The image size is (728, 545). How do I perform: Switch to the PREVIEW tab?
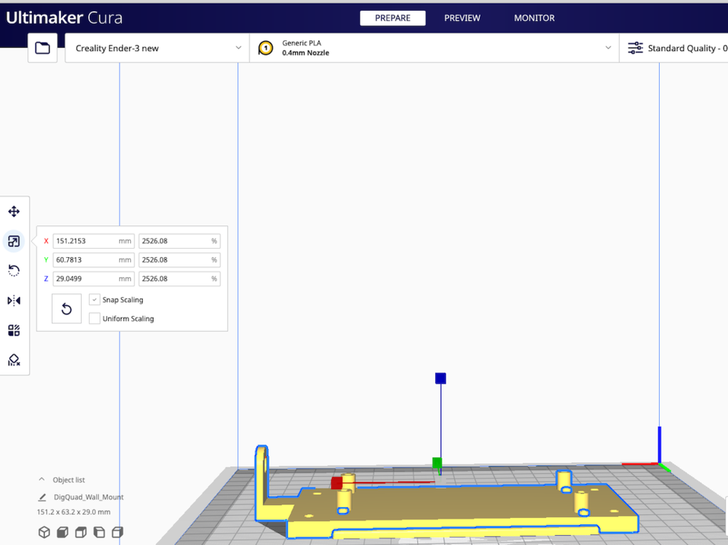click(x=462, y=18)
